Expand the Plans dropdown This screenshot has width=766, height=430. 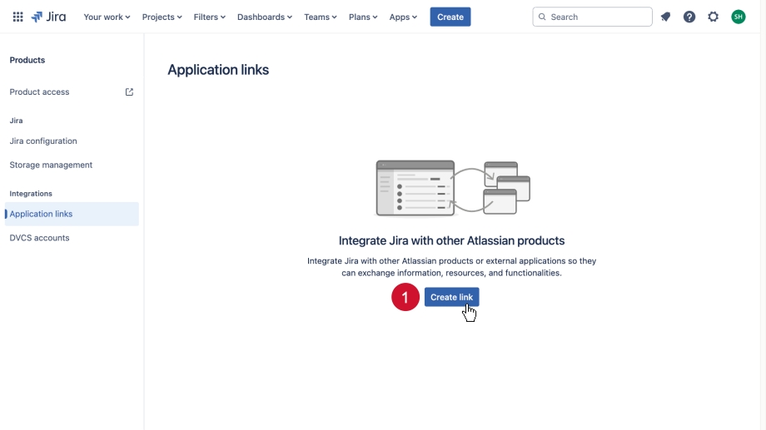(x=363, y=17)
